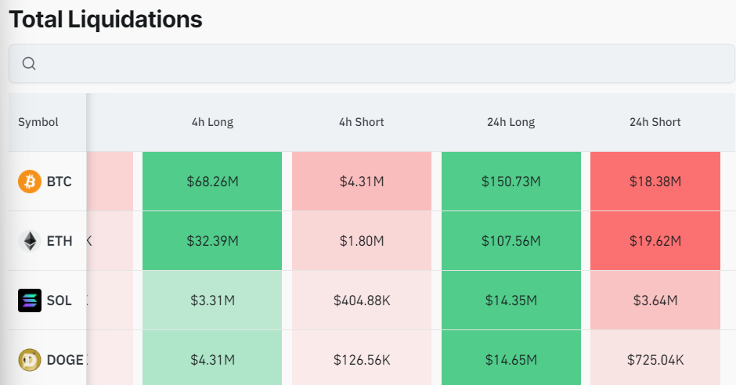Screen dimensions: 736x385
Task: Click the search magnifier icon
Action: 29,63
